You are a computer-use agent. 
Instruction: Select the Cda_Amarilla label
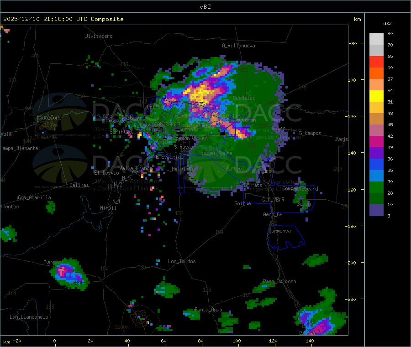34,197
